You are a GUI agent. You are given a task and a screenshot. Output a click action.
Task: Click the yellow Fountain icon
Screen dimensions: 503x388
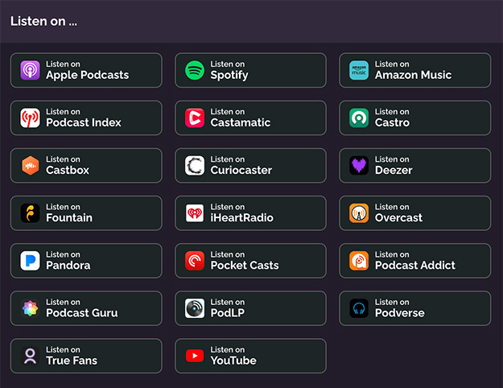pos(30,213)
